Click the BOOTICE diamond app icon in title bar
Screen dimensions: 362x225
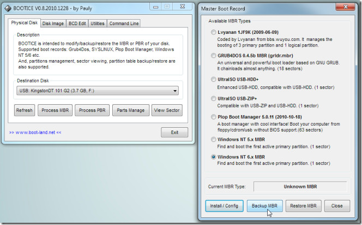[8, 8]
